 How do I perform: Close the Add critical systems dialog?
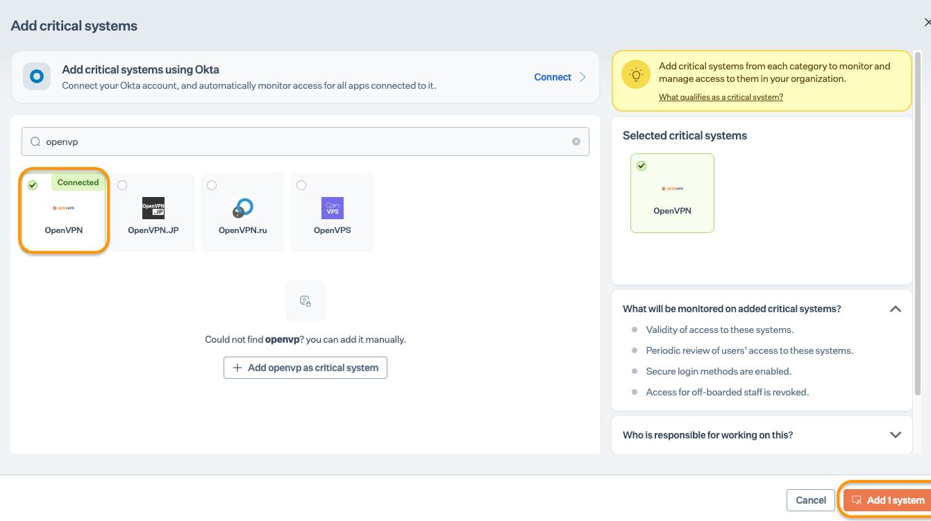(x=927, y=22)
